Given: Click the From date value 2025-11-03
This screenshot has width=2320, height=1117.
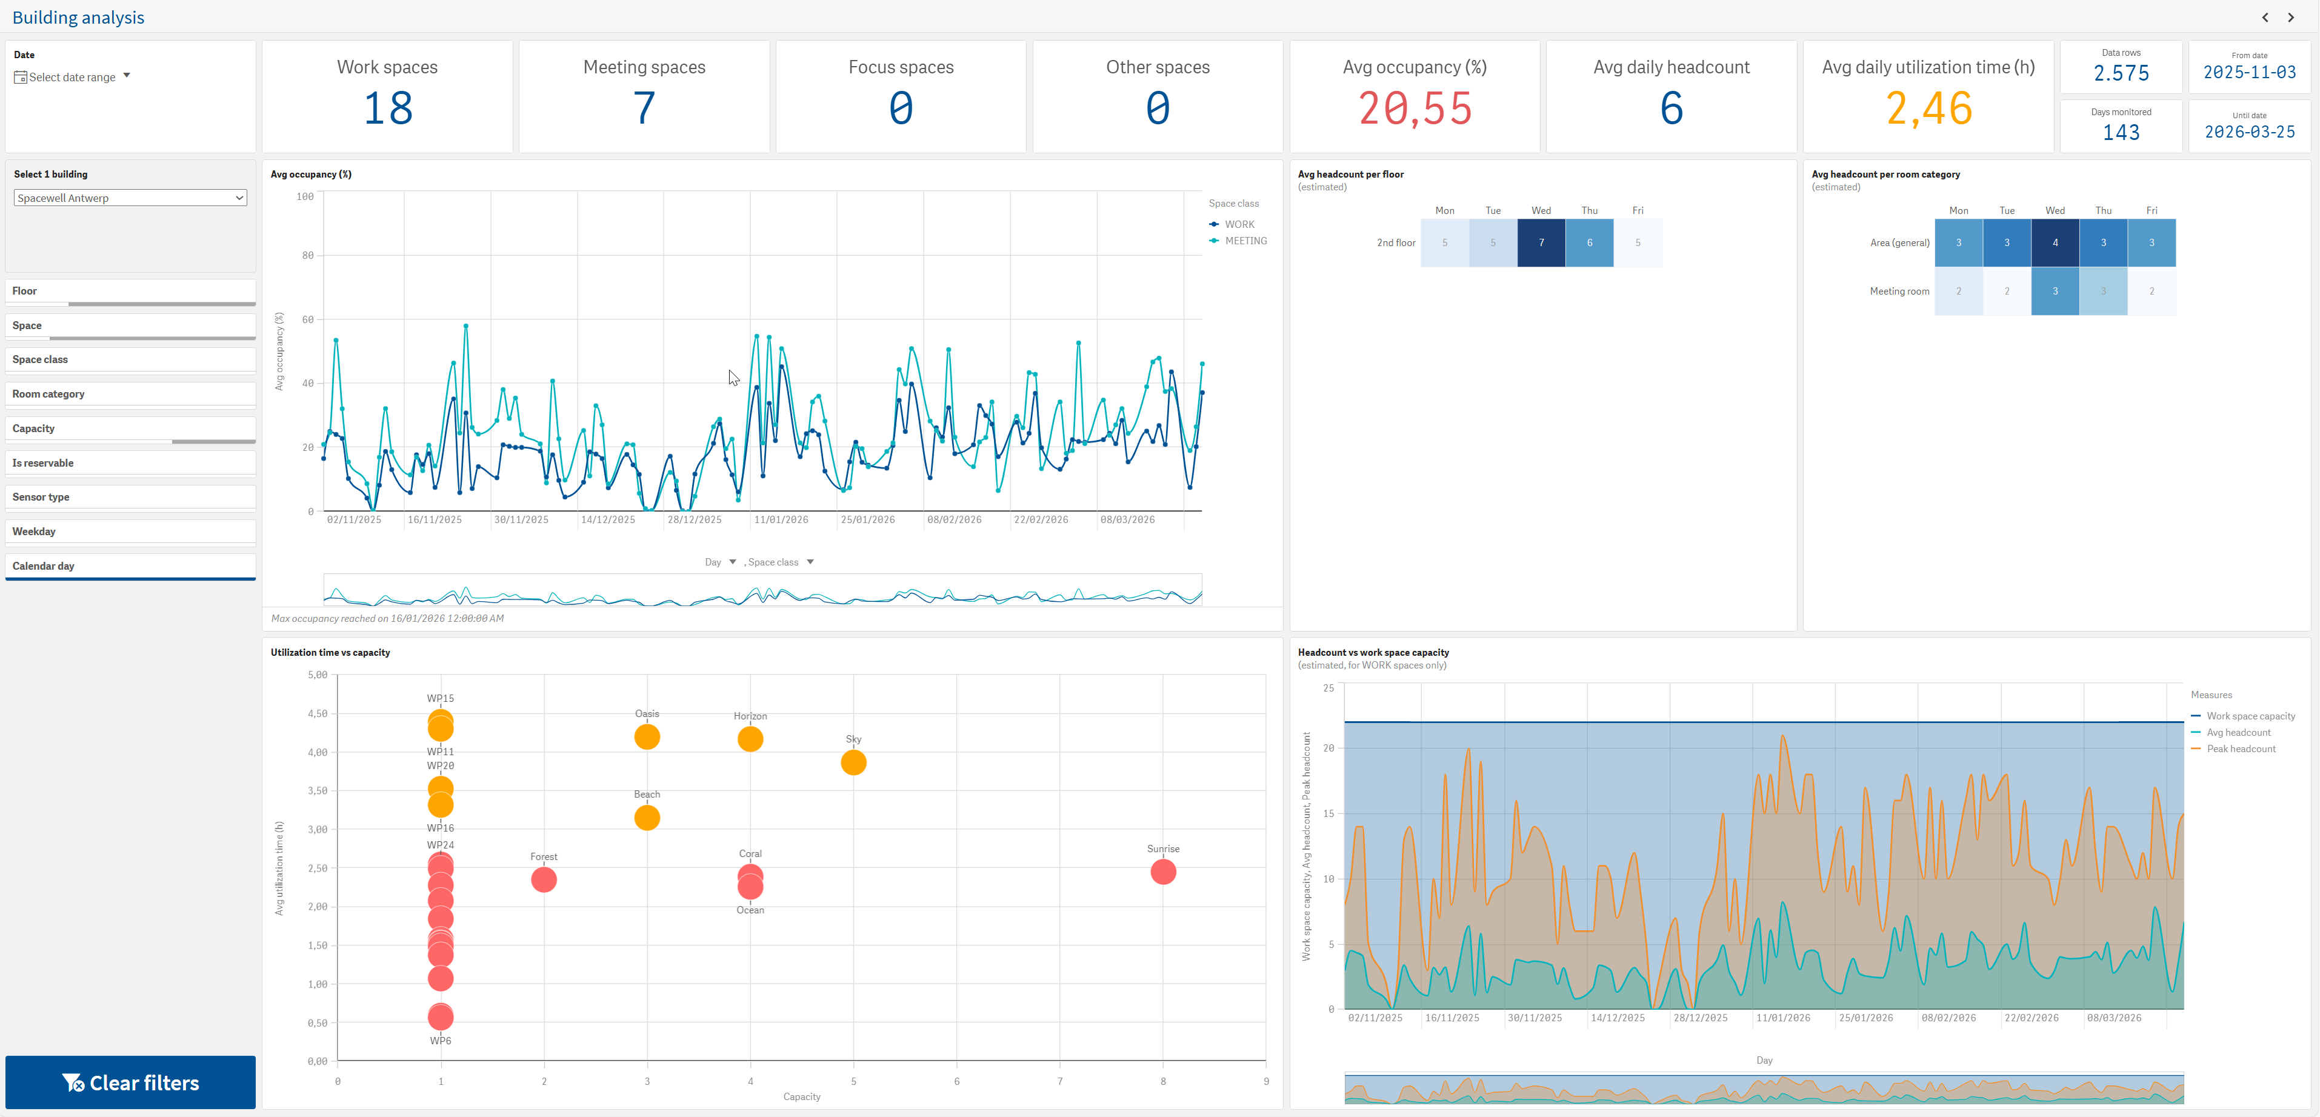Looking at the screenshot, I should click(2249, 72).
